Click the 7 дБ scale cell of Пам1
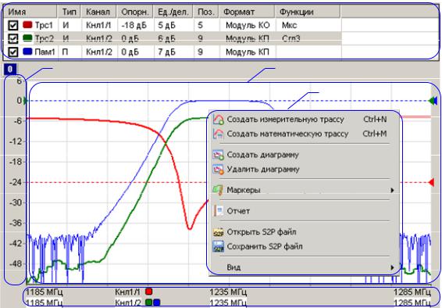The height and width of the screenshot is (308, 442). (x=166, y=52)
